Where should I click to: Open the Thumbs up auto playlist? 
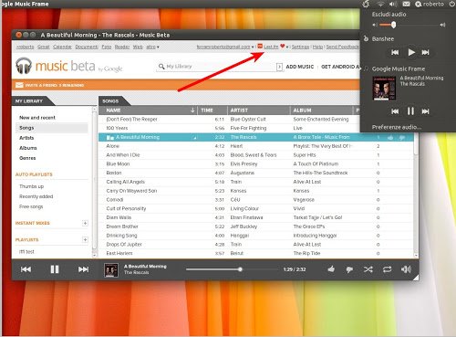[x=31, y=186]
